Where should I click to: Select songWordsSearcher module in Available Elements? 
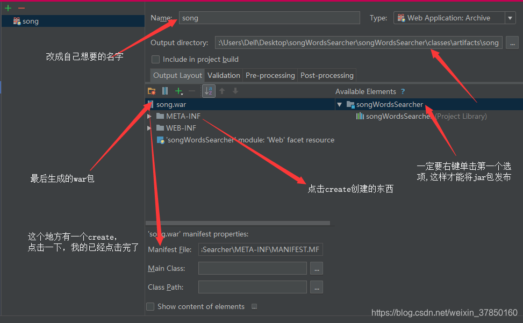click(x=429, y=104)
